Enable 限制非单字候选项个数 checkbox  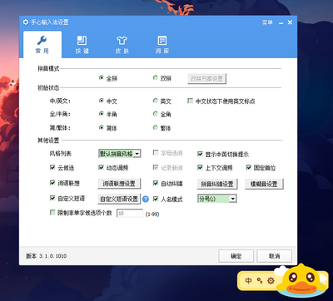(52, 213)
